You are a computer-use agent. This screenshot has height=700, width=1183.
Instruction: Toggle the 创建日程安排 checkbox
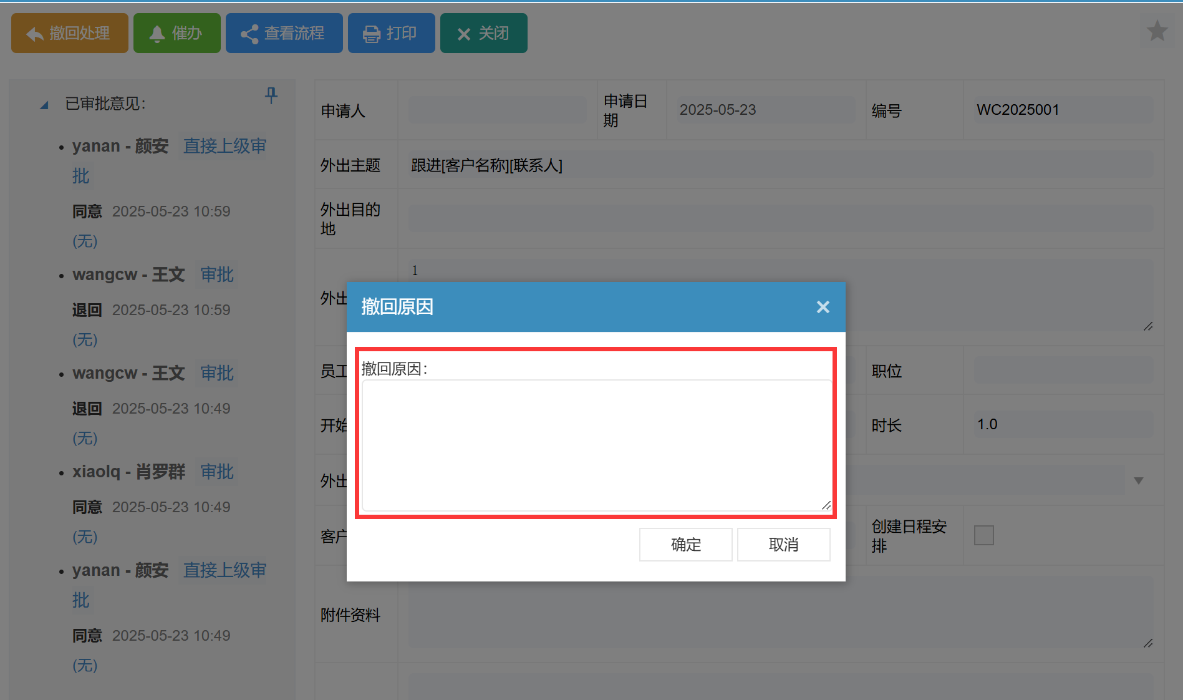click(983, 535)
